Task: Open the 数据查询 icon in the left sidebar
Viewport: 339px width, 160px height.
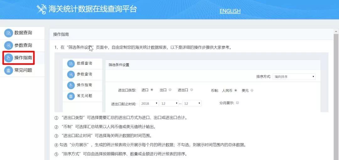Action: (x=9, y=33)
